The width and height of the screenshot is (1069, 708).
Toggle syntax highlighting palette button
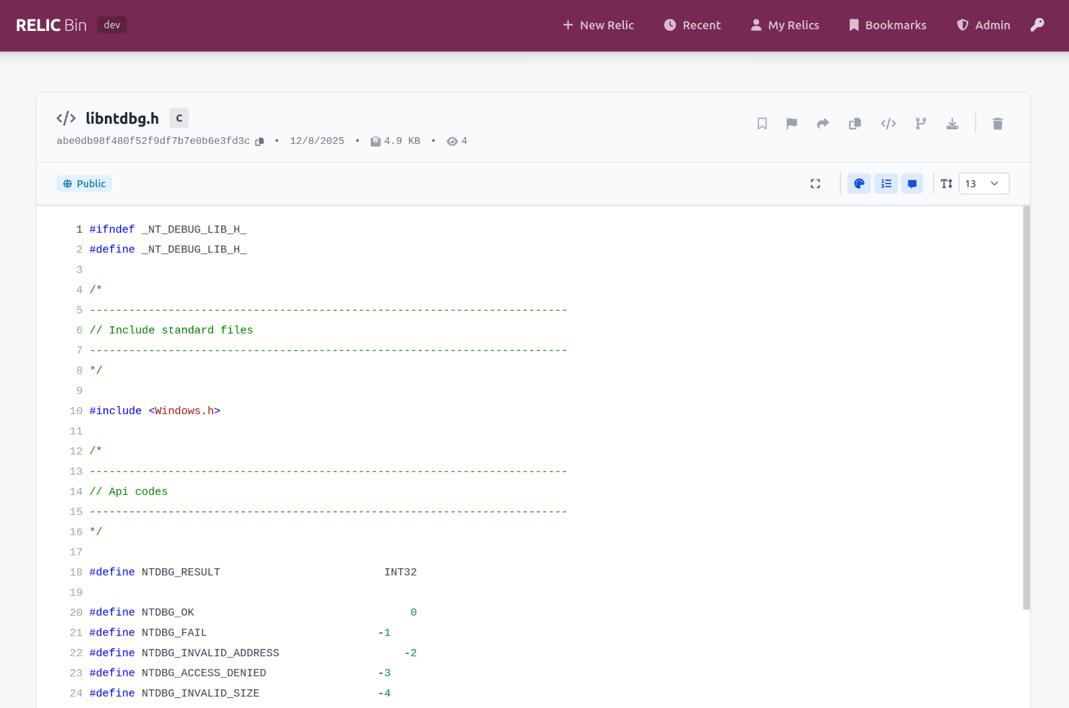859,184
